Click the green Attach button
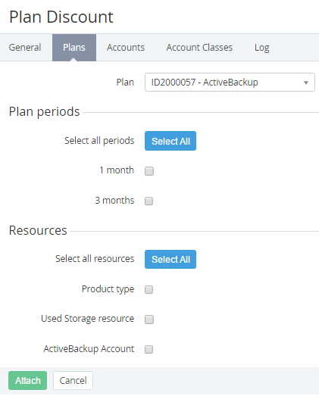The width and height of the screenshot is (319, 396). 27,380
